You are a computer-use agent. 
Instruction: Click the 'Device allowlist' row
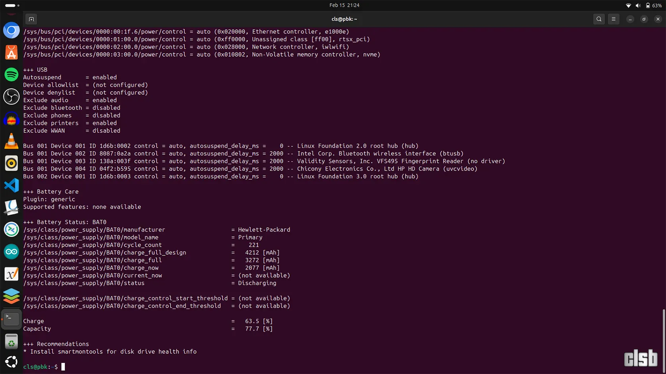[85, 85]
